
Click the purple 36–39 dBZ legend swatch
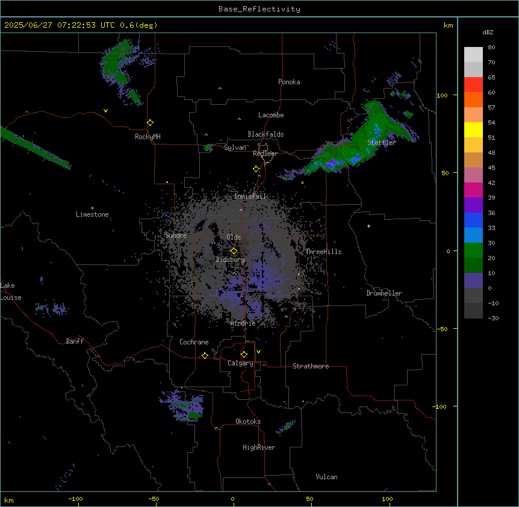[x=473, y=205]
